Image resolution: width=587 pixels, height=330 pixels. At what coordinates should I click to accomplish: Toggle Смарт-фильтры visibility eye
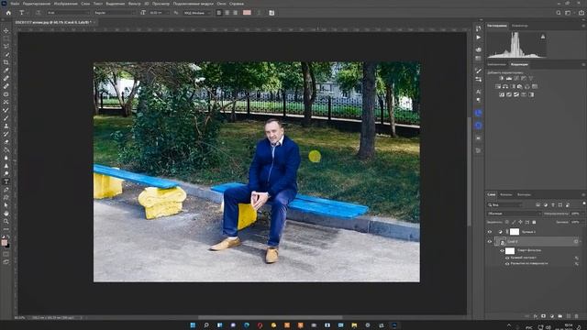tap(502, 250)
